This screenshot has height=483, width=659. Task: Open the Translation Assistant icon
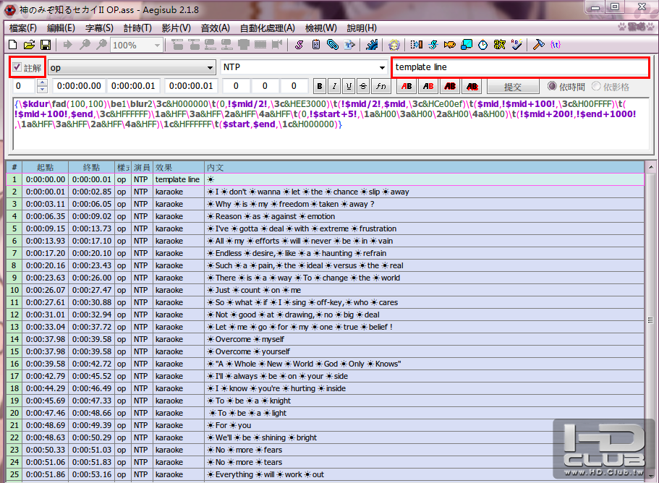pyautogui.click(x=450, y=45)
